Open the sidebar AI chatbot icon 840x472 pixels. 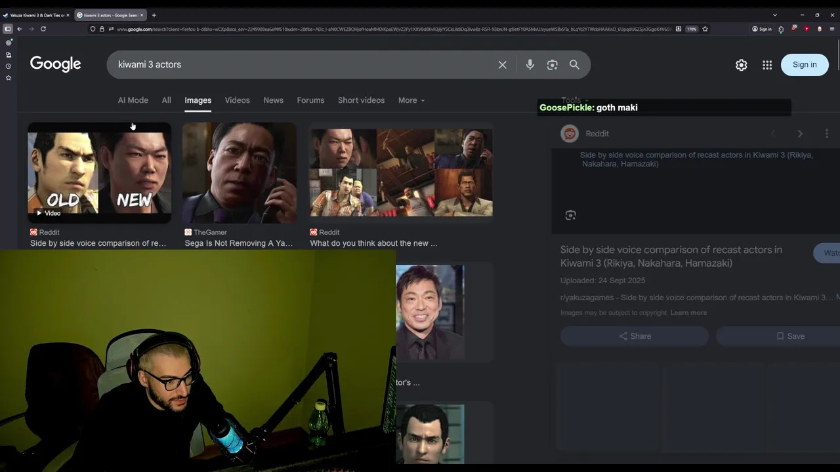9,43
